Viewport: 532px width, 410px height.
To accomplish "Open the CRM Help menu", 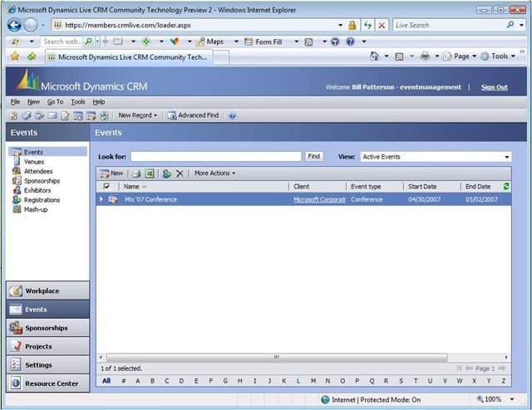I will point(99,101).
